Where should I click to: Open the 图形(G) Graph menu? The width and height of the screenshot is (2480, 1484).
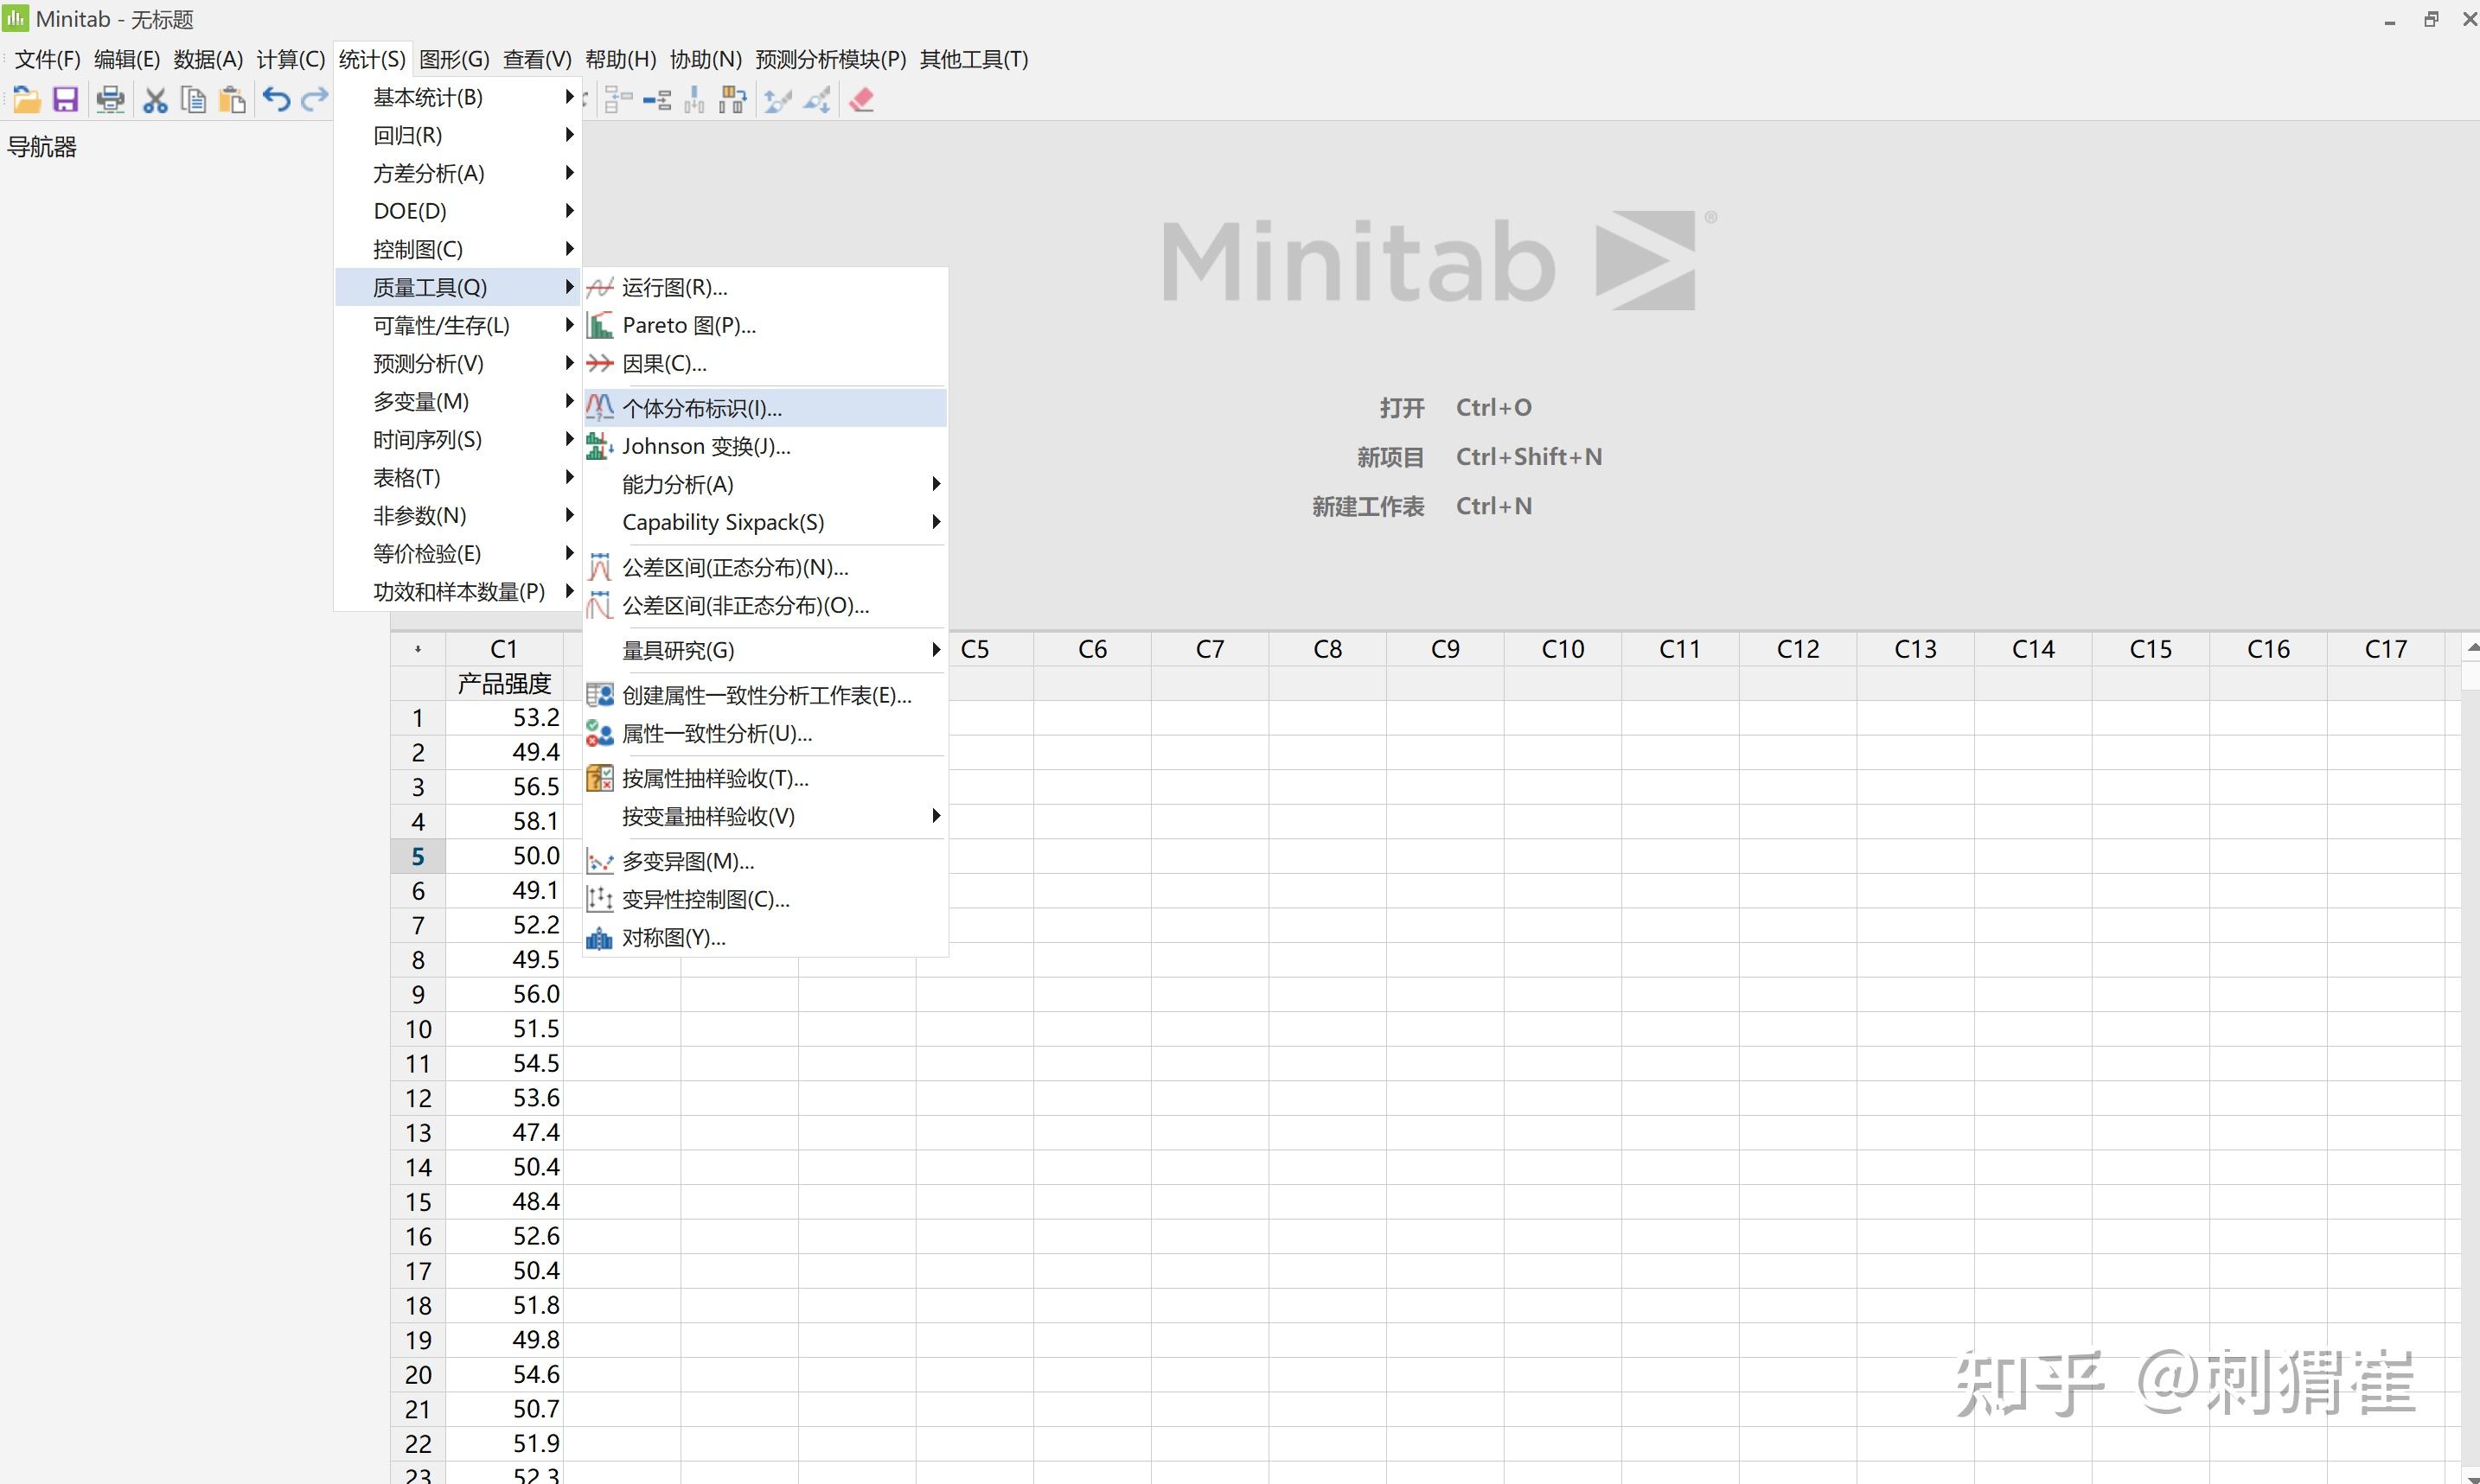pyautogui.click(x=454, y=60)
